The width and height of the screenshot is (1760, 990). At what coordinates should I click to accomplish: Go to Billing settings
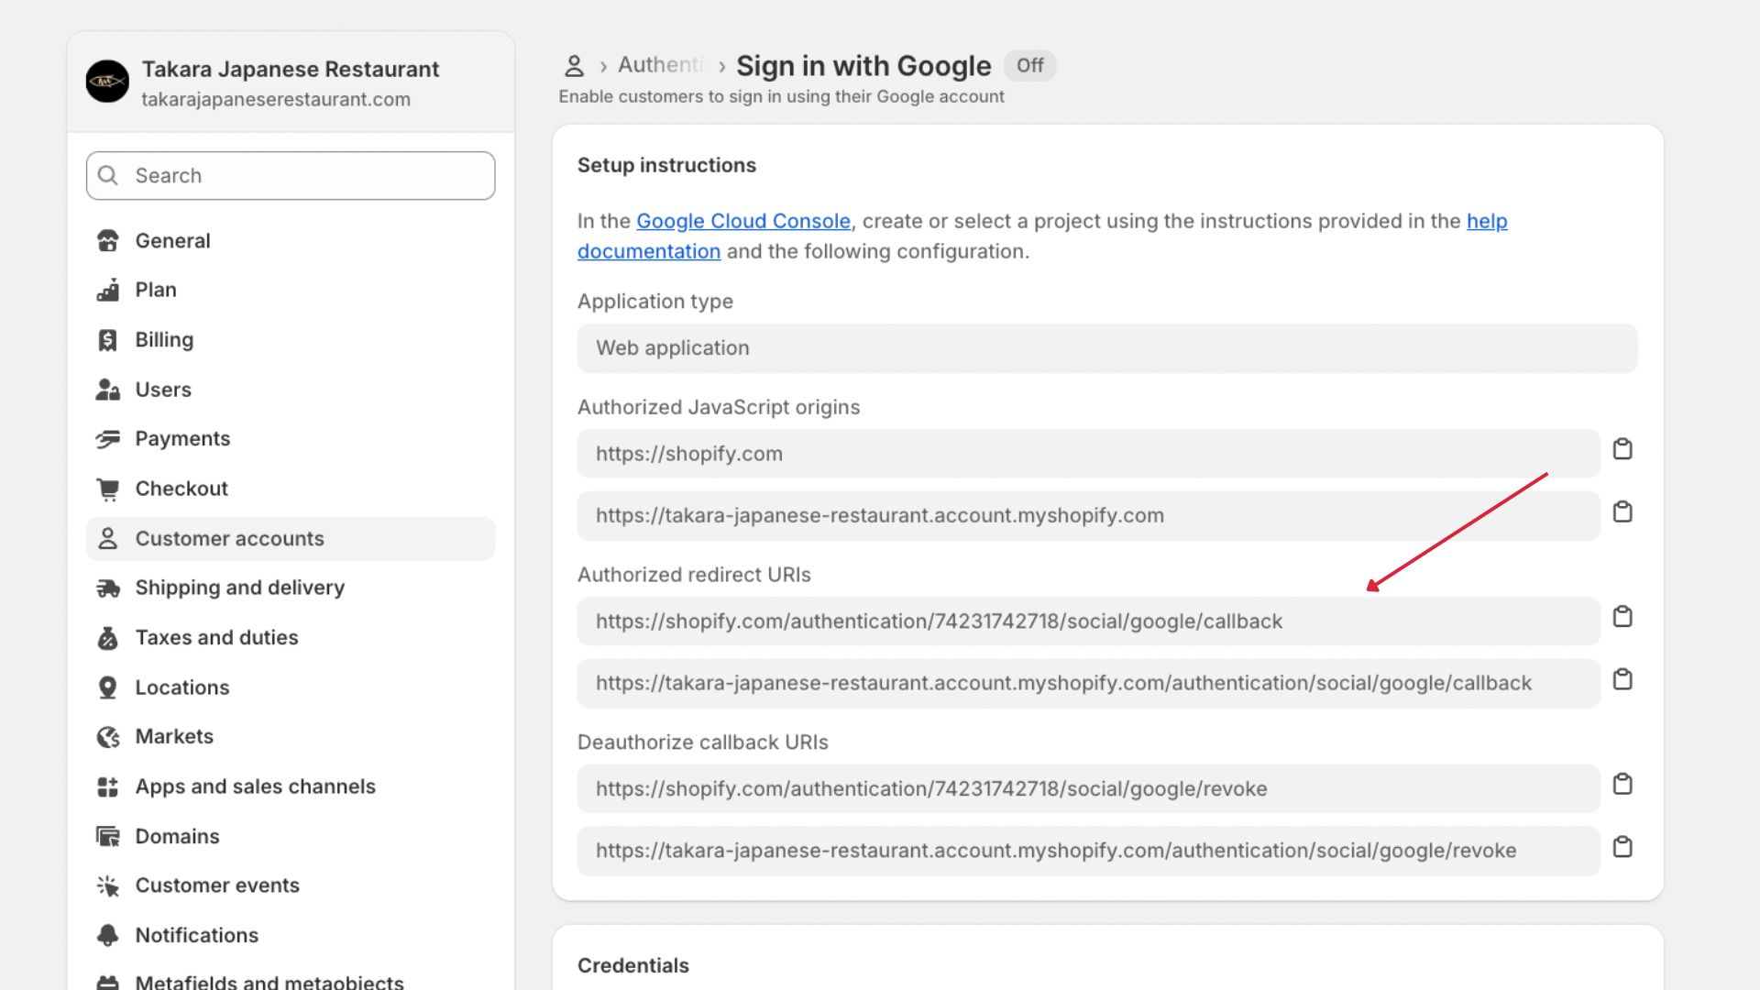[291, 340]
